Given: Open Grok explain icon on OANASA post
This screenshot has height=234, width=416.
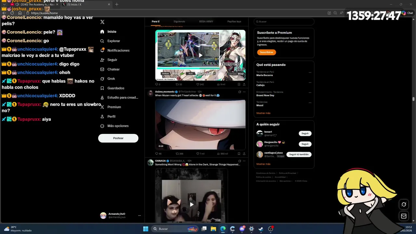Looking at the screenshot, I should [240, 161].
